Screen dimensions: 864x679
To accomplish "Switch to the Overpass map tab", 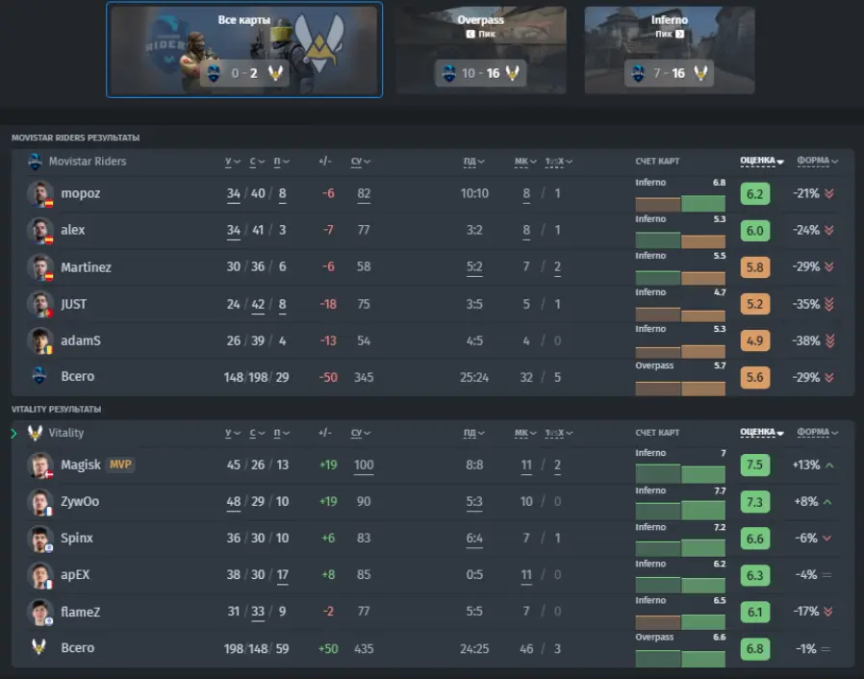I will [x=481, y=50].
